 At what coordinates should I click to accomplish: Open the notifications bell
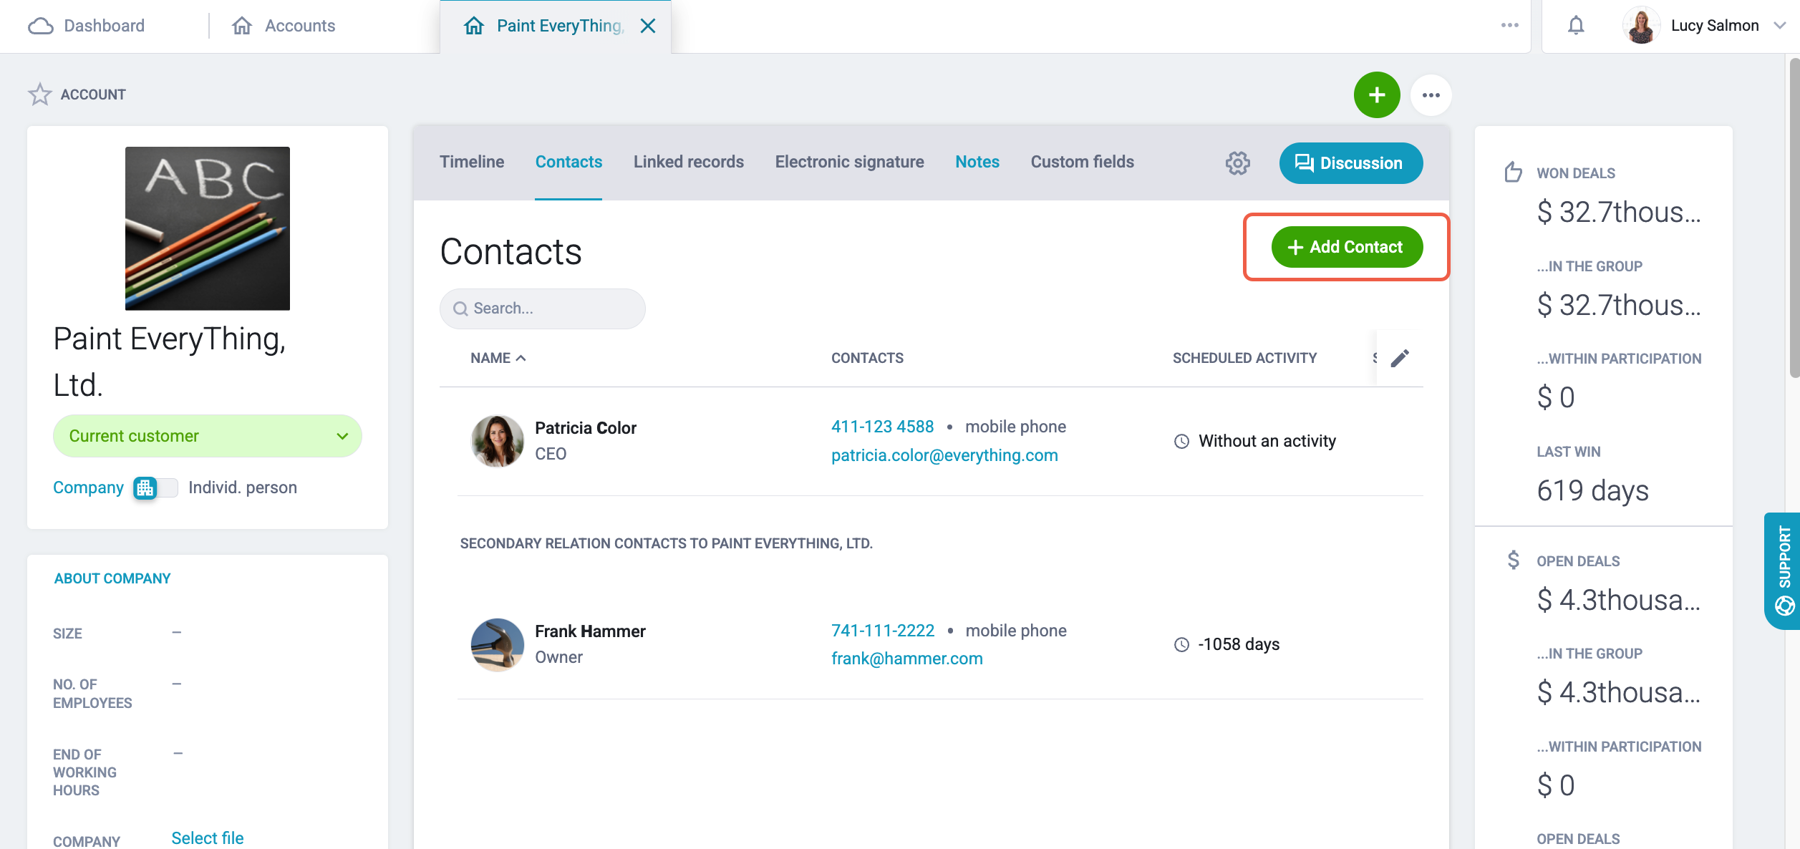(x=1576, y=26)
